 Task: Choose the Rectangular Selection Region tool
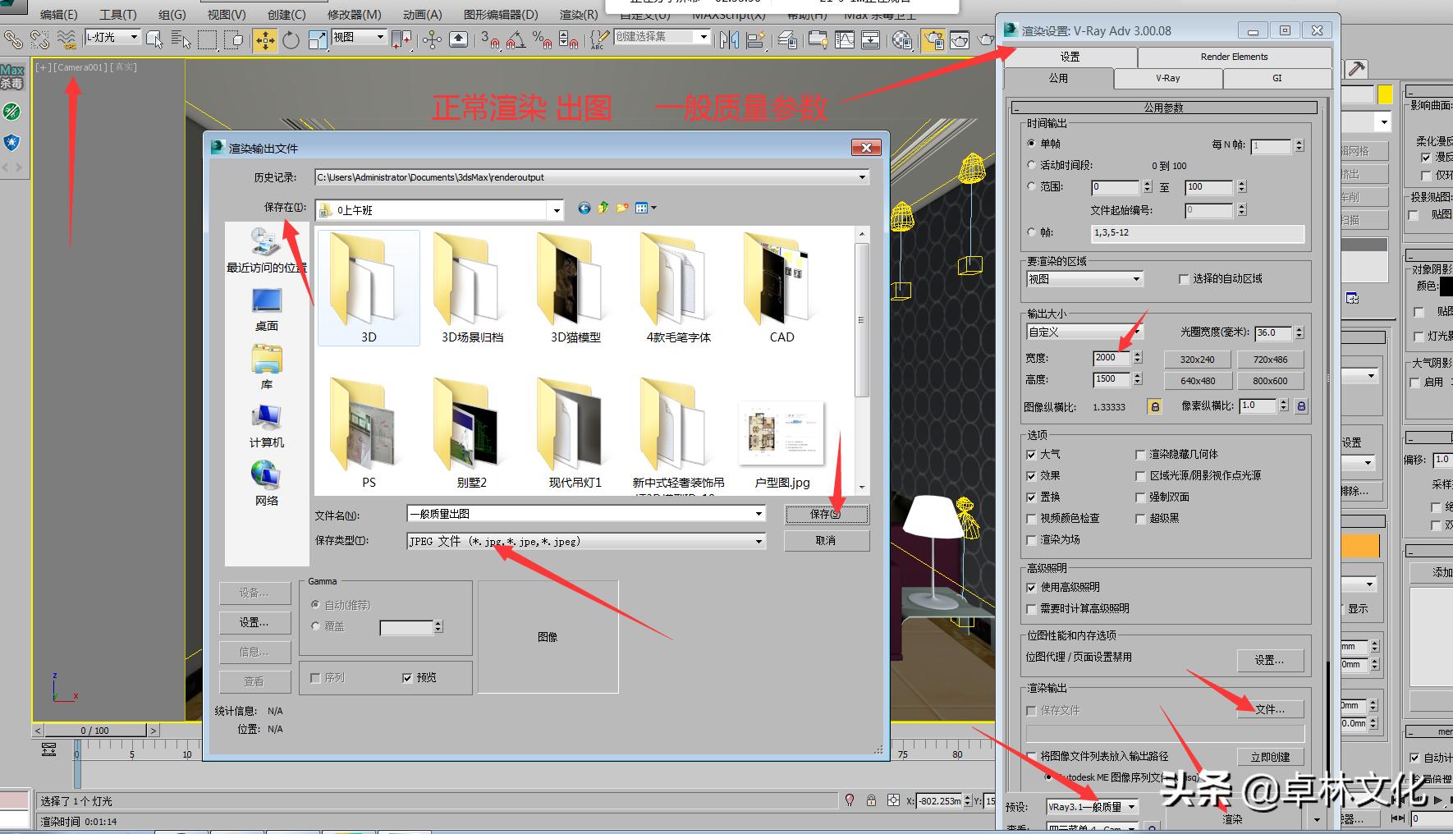tap(208, 39)
